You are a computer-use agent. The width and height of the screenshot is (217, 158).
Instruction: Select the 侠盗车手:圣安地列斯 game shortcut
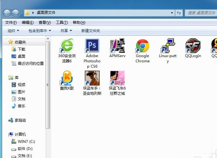(92, 78)
